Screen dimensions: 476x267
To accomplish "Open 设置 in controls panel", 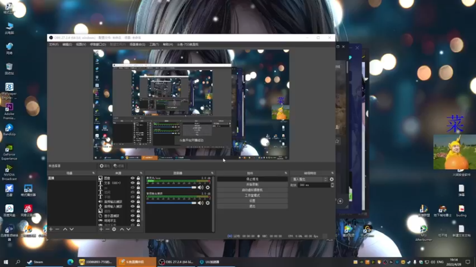I will (252, 201).
